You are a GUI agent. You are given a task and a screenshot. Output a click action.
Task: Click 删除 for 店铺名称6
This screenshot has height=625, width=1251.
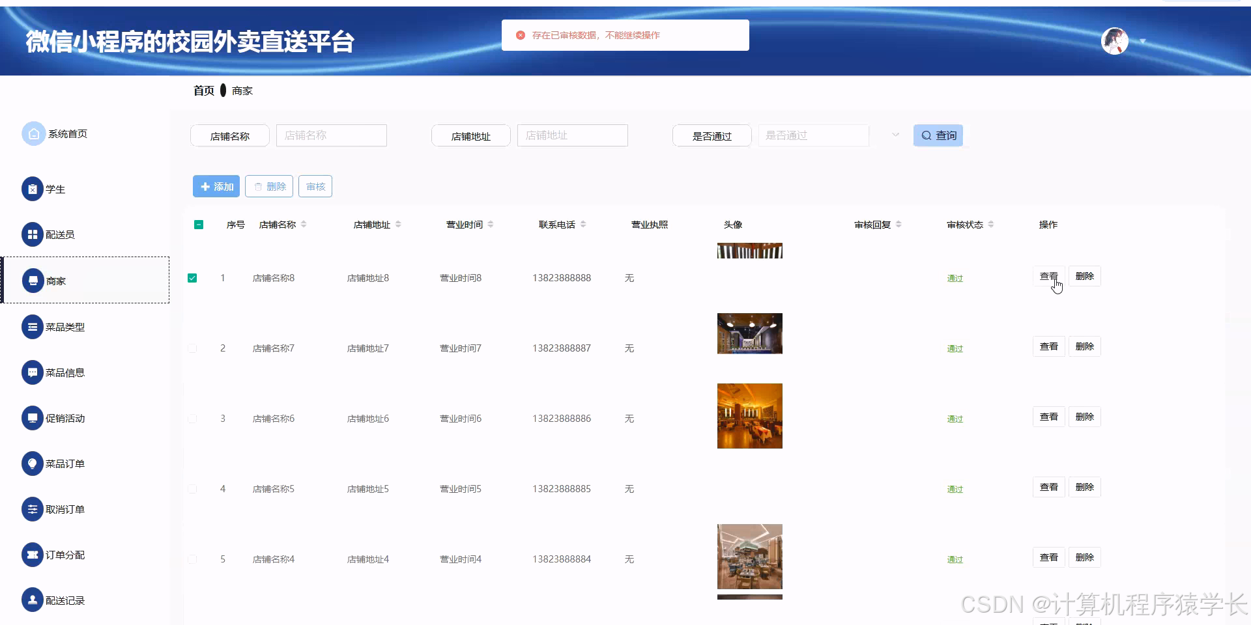[1085, 417]
